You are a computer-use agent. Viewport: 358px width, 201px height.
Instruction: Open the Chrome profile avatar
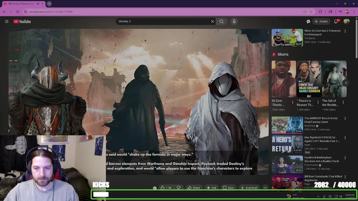pos(347,12)
